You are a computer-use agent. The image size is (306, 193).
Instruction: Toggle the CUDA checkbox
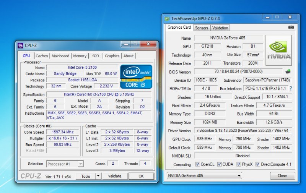(x=219, y=164)
